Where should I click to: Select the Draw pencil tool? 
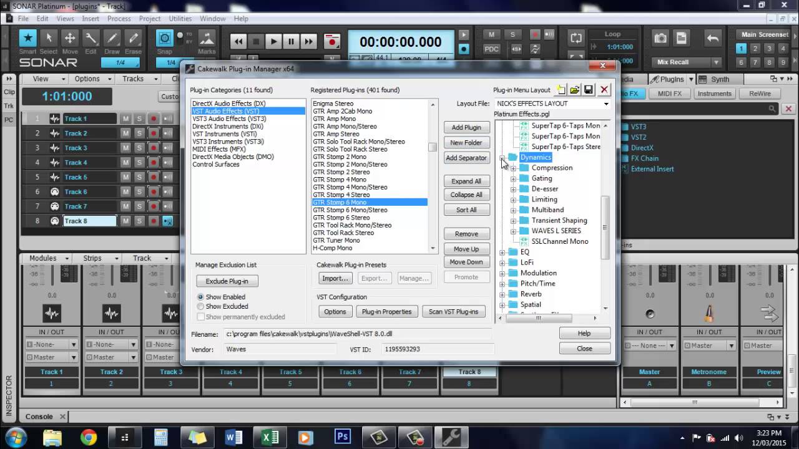click(x=112, y=38)
